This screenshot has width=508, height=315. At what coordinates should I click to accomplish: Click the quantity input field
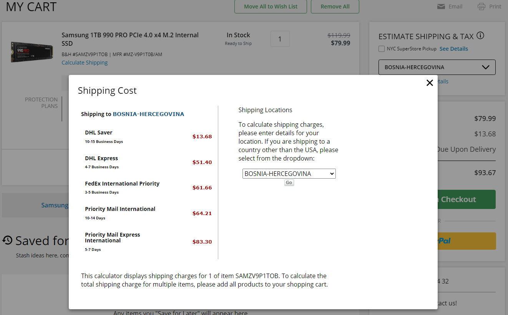(x=280, y=39)
